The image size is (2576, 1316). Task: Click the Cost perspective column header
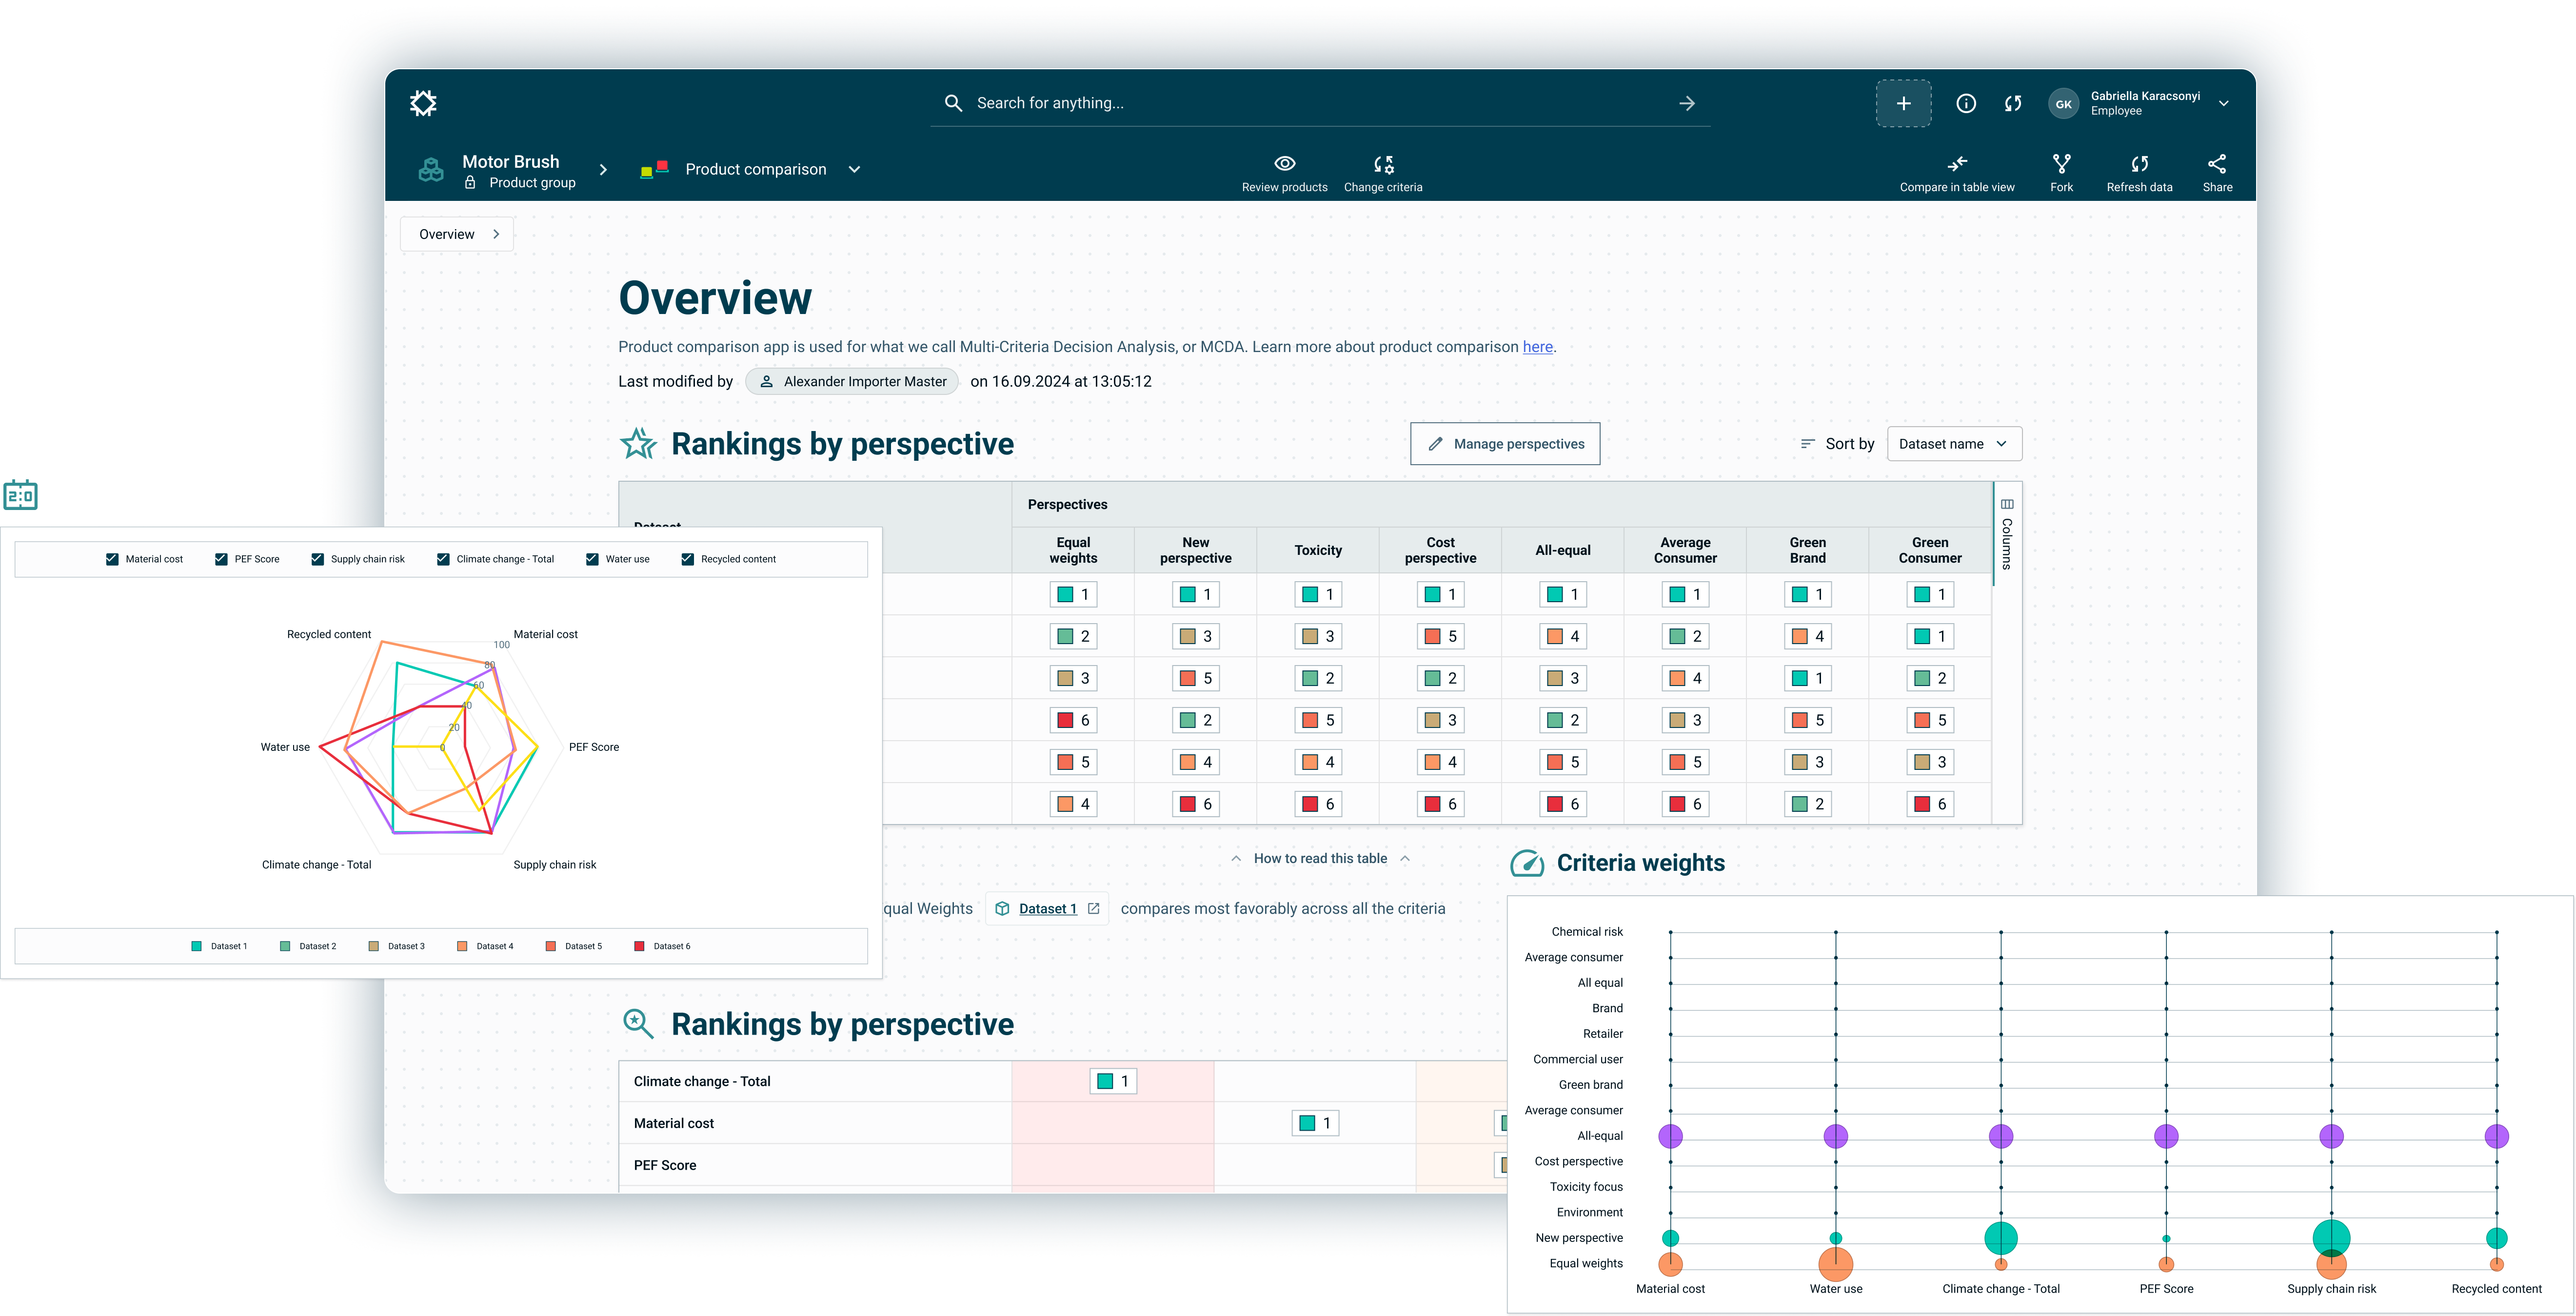click(1440, 550)
